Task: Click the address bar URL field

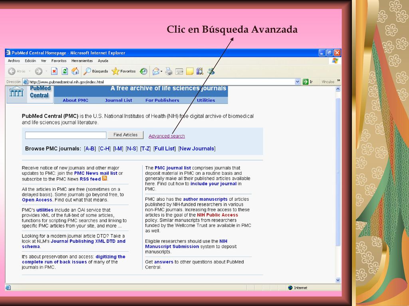Action: [161, 82]
